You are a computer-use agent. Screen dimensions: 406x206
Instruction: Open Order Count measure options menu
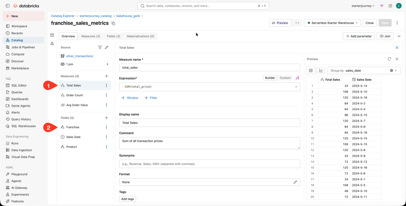tap(106, 95)
